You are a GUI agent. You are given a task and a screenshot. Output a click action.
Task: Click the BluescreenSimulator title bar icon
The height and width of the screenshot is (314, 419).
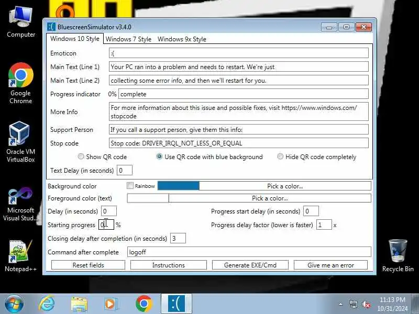[51, 27]
